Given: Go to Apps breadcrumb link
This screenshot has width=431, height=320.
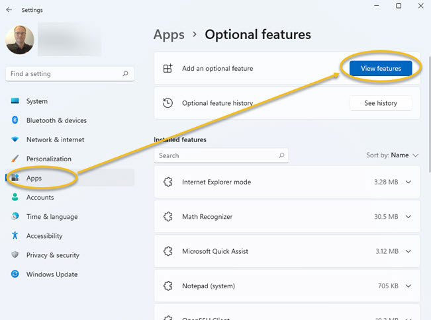Looking at the screenshot, I should click(x=169, y=35).
